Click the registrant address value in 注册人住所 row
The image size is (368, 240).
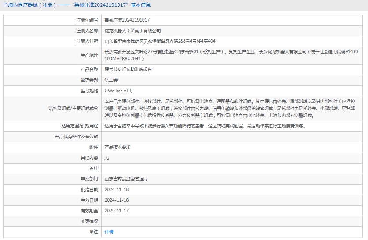160,41
